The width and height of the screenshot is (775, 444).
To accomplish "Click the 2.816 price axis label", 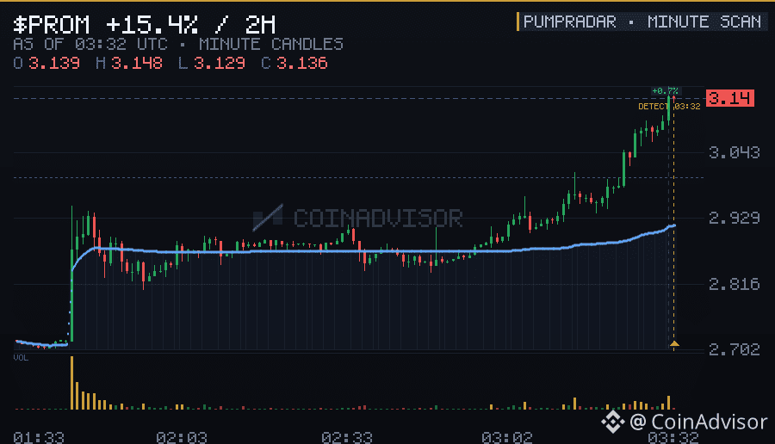I will click(734, 284).
